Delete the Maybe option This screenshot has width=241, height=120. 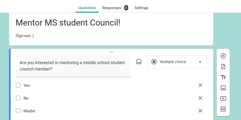[200, 111]
